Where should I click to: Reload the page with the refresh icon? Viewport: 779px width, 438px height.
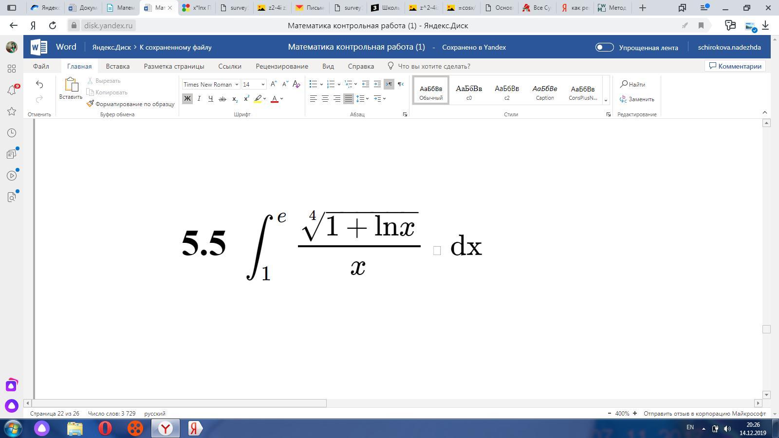53,25
